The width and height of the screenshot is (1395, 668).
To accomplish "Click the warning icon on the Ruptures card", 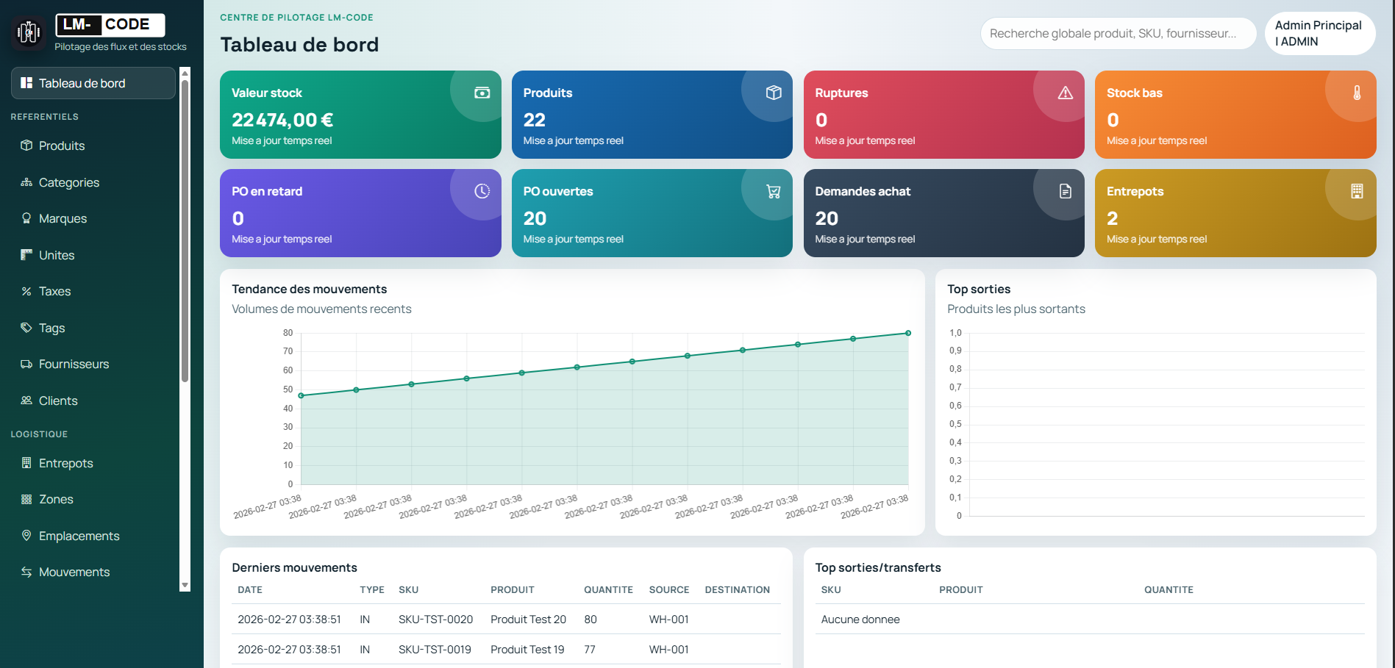I will point(1065,93).
